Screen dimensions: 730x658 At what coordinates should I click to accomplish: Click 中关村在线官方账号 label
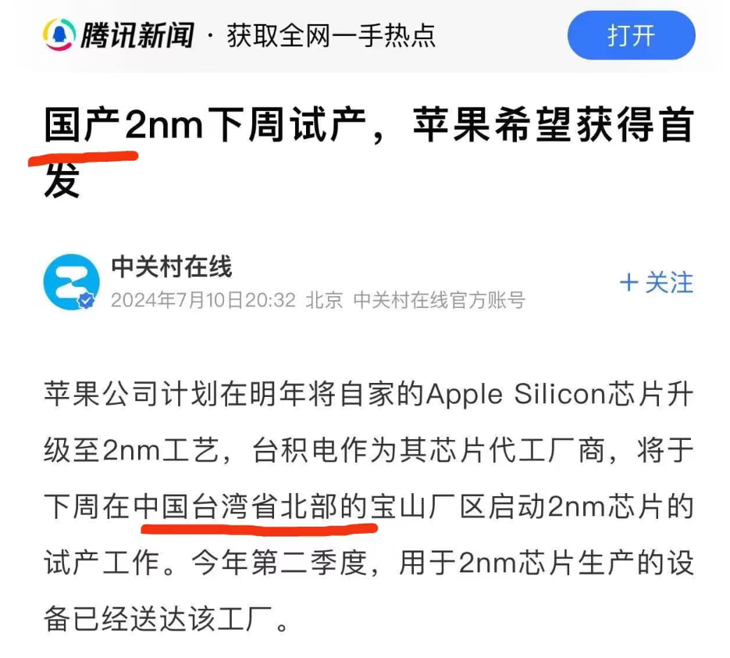tap(439, 300)
